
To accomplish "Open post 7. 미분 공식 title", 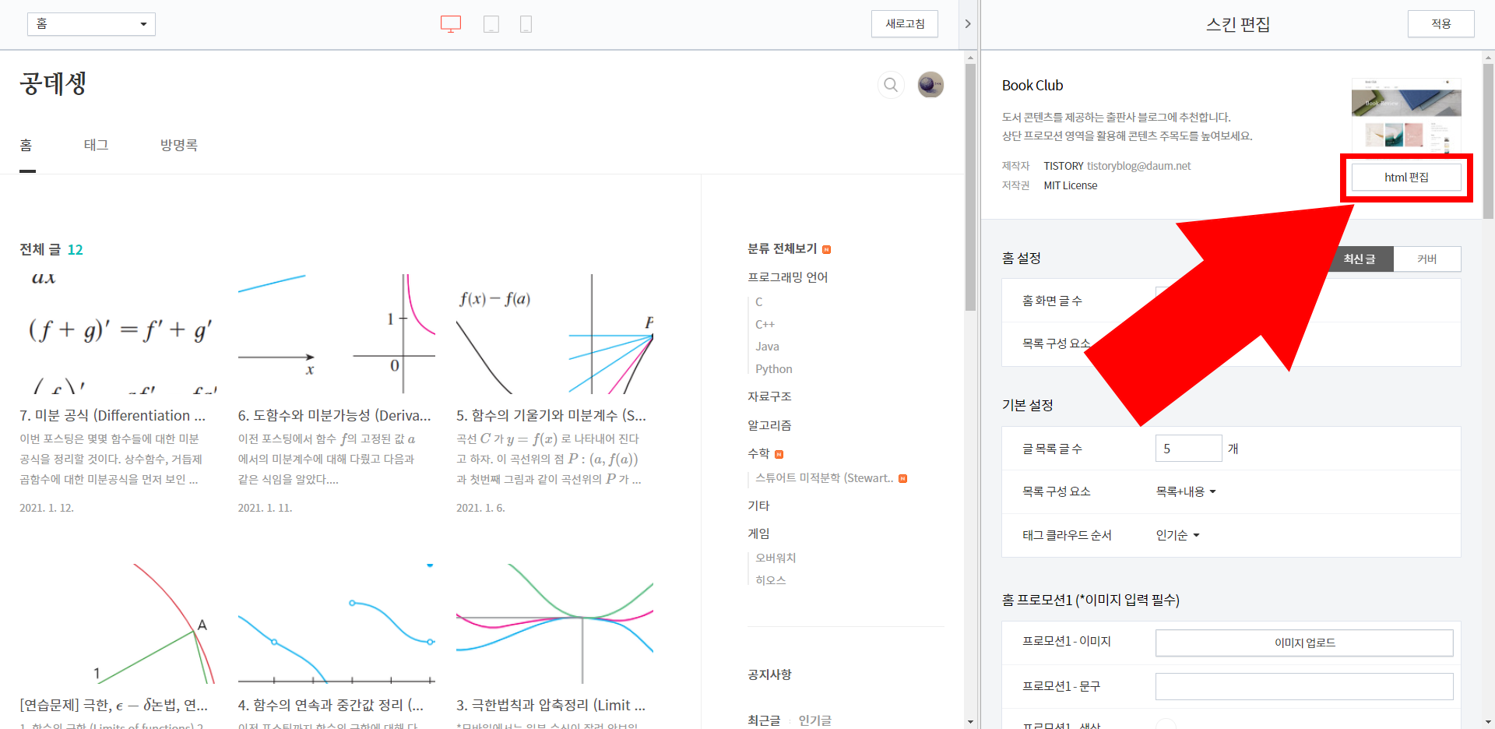I will 113,415.
